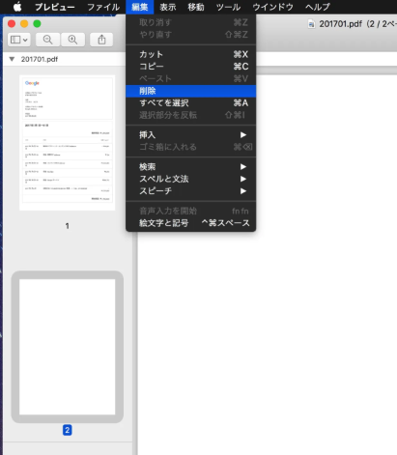
Task: Collapse the 201701.pdf disclosure triangle
Action: pyautogui.click(x=12, y=59)
